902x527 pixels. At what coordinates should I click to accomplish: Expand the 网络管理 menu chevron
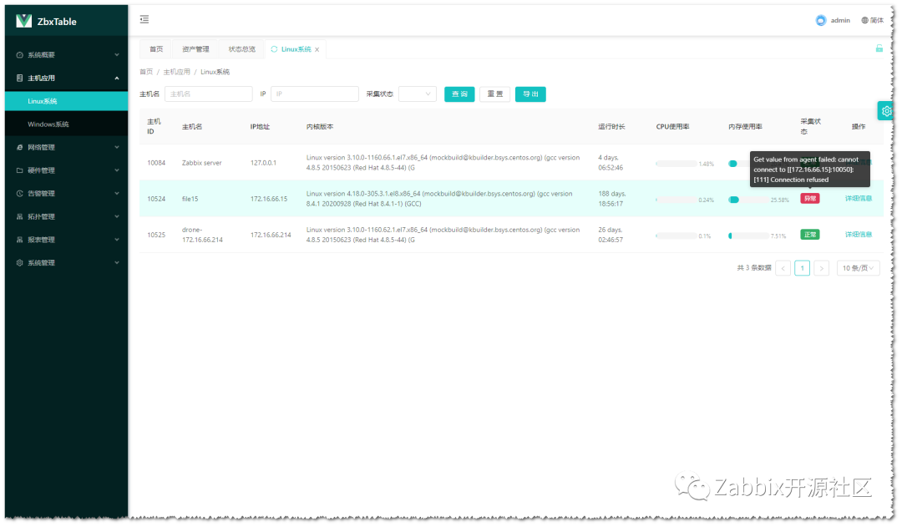click(x=117, y=147)
